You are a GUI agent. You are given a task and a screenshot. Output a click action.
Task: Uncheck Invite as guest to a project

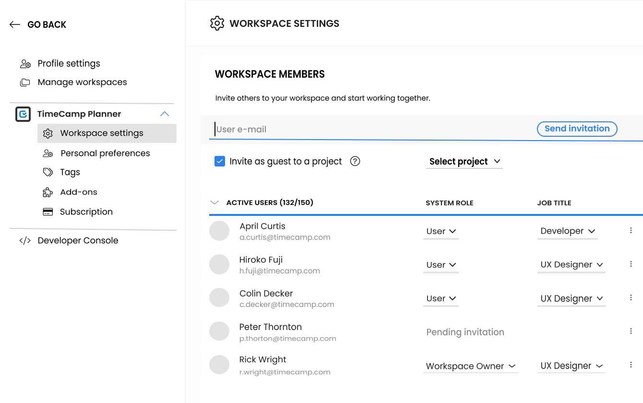tap(220, 161)
